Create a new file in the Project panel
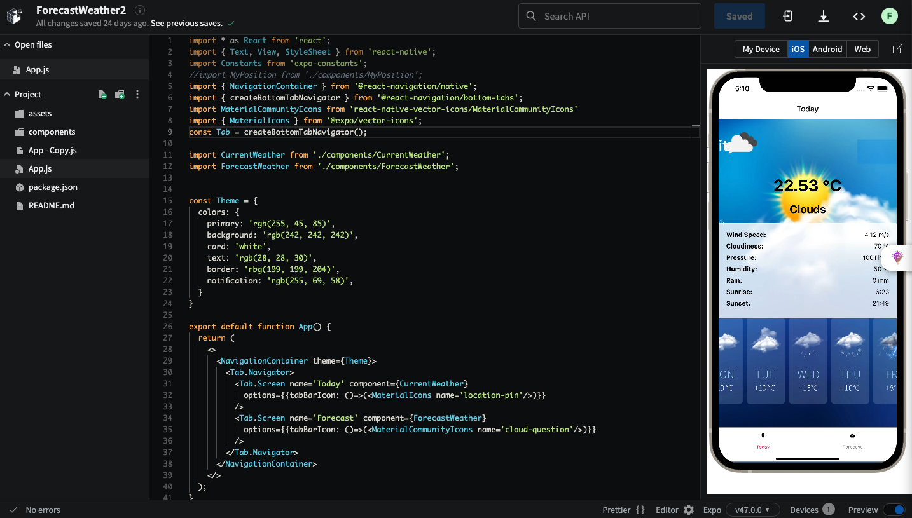 coord(102,94)
